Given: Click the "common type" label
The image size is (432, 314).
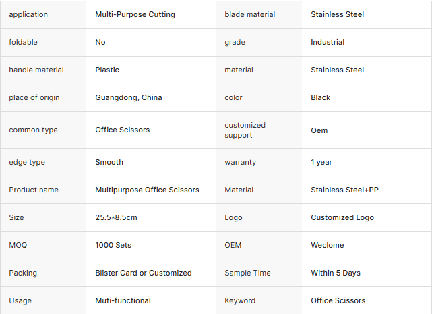Looking at the screenshot, I should (33, 130).
